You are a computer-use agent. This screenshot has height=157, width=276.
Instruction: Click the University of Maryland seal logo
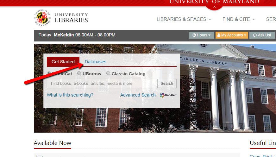42,18
